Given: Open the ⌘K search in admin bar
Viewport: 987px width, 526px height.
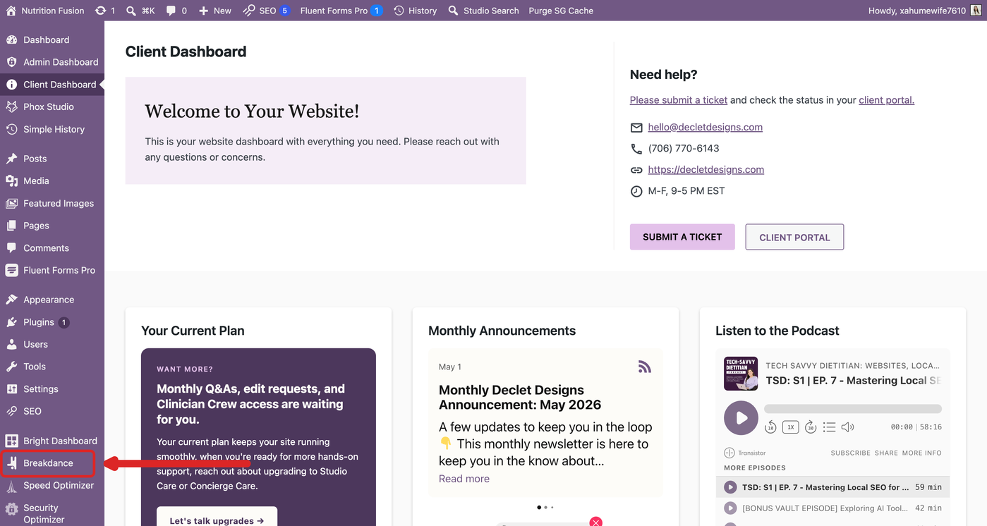Looking at the screenshot, I should (x=140, y=11).
